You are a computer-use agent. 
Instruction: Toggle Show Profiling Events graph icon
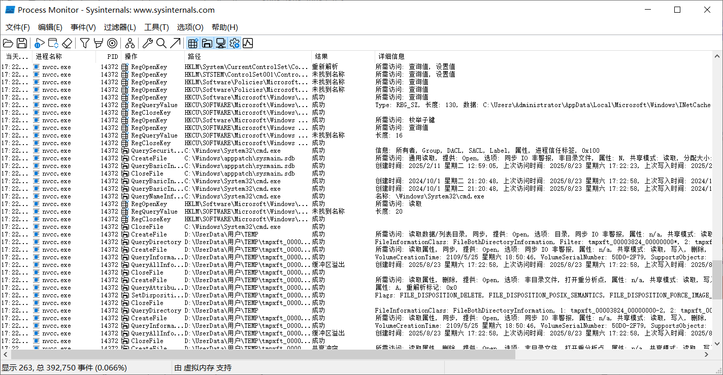248,43
